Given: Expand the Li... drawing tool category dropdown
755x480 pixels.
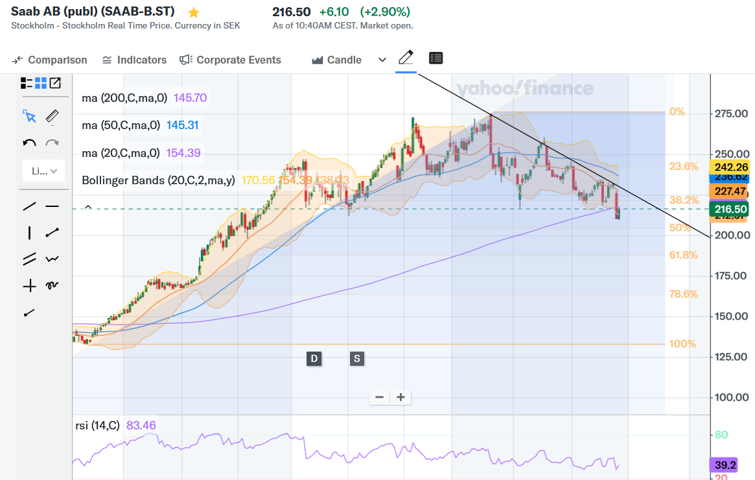Looking at the screenshot, I should click(x=43, y=171).
